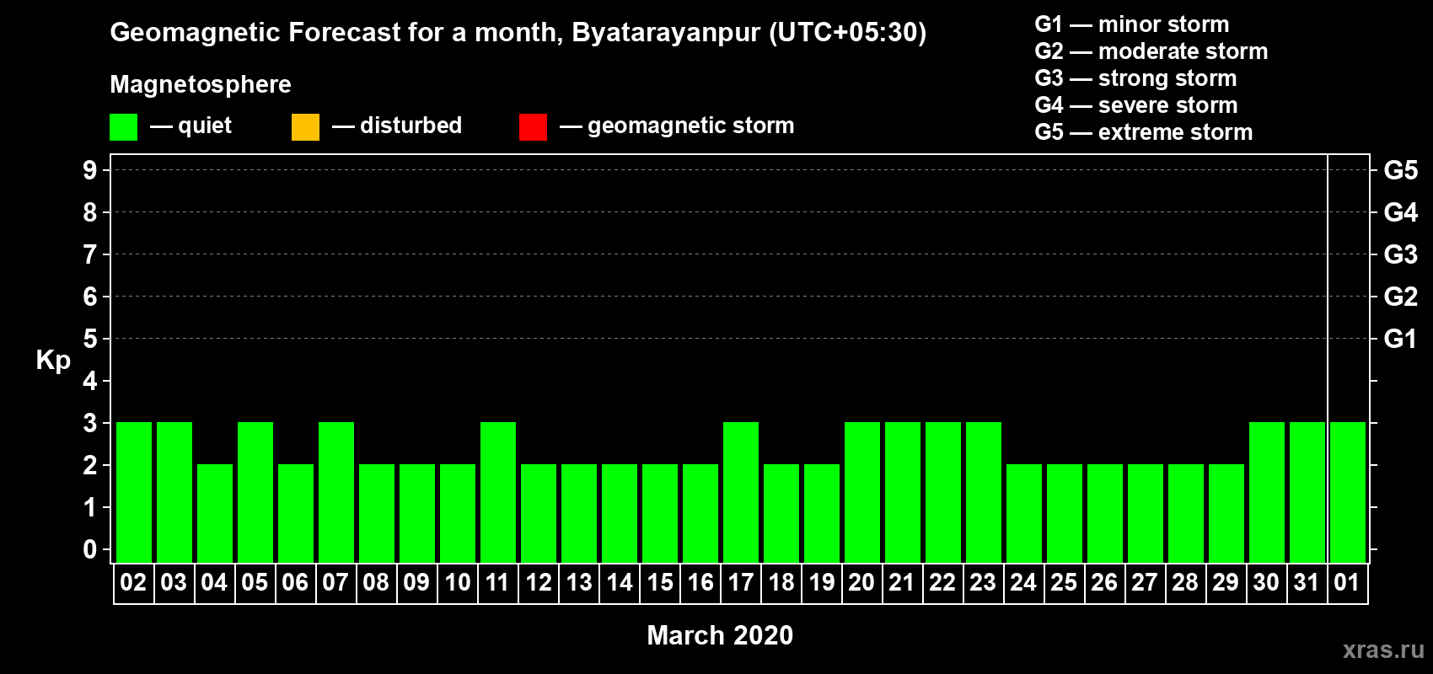This screenshot has width=1433, height=674.
Task: Click 'G4 — severe storm' legend entry
Action: click(1136, 105)
